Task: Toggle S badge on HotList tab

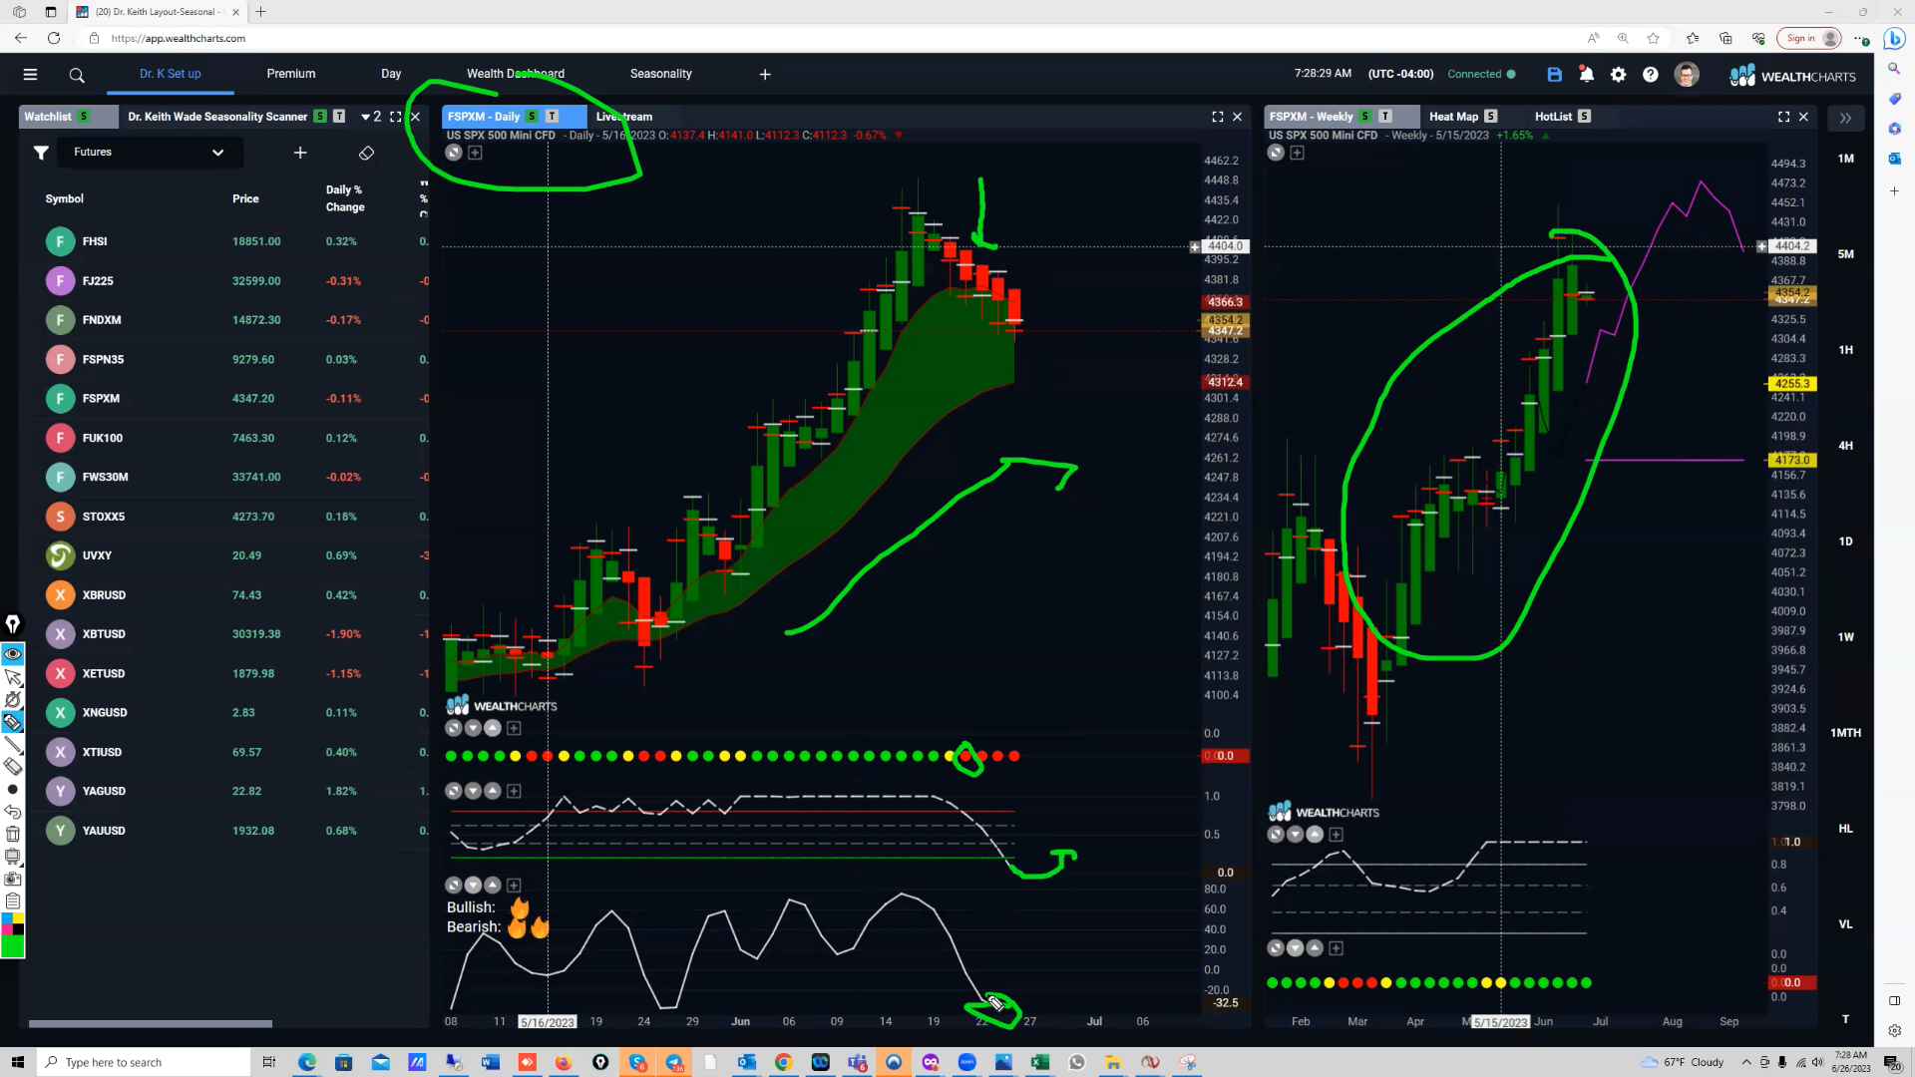Action: tap(1584, 117)
